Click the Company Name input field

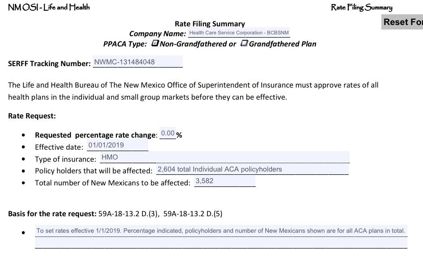239,33
